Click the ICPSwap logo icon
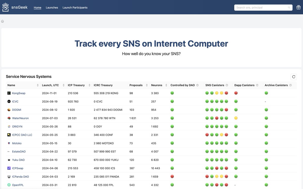303x189 pixels. [x=9, y=168]
